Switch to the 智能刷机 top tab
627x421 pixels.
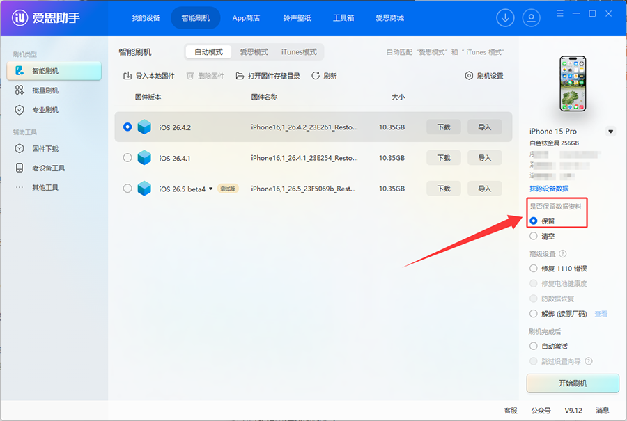(x=196, y=18)
